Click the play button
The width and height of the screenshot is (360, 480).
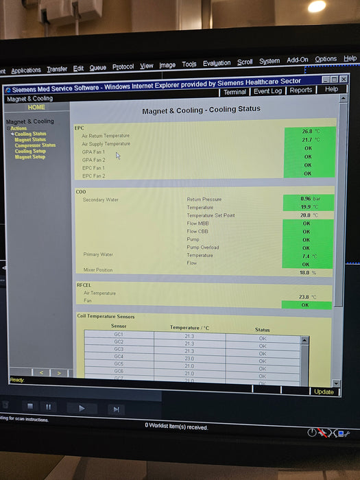(x=82, y=408)
